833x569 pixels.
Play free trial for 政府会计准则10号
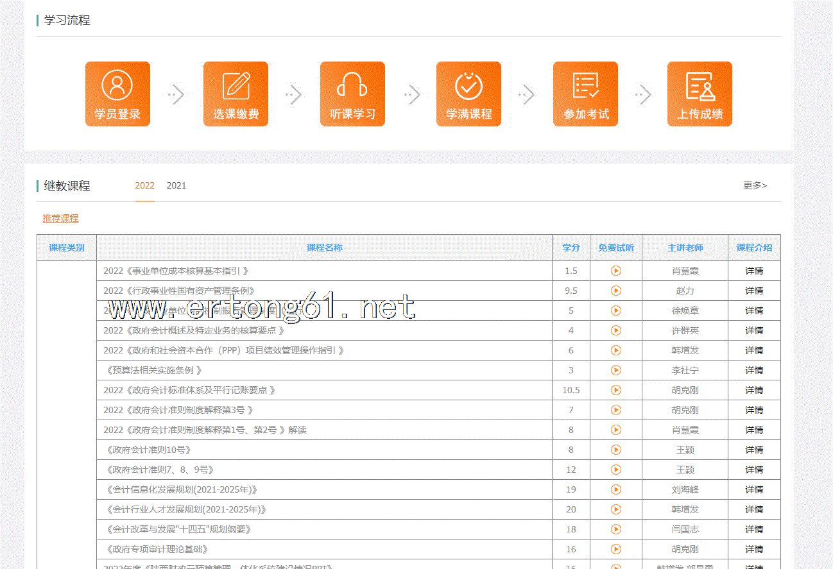click(615, 450)
